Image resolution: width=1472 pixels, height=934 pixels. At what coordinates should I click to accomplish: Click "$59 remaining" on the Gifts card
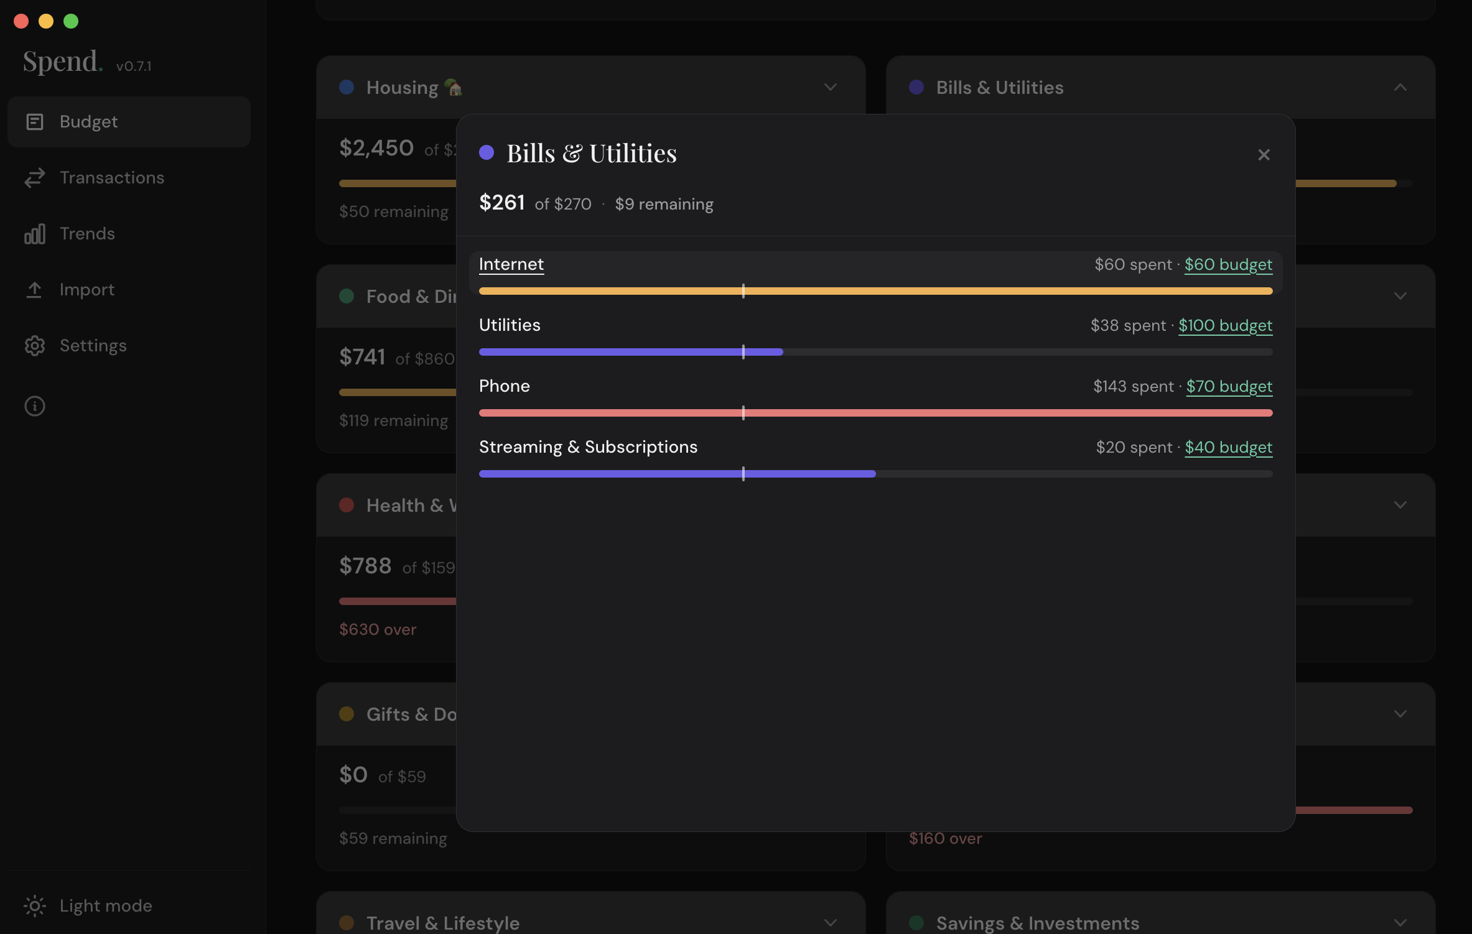click(x=393, y=838)
